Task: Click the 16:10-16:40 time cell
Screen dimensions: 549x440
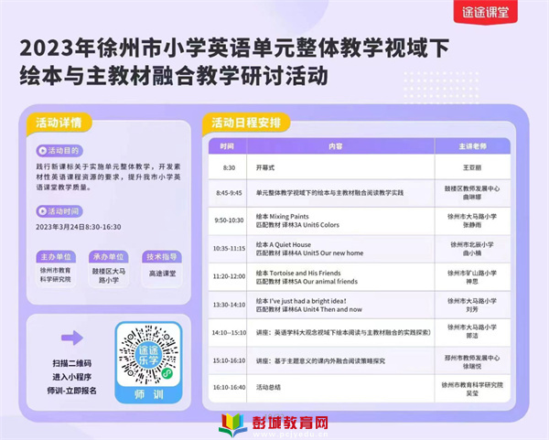Action: click(229, 388)
